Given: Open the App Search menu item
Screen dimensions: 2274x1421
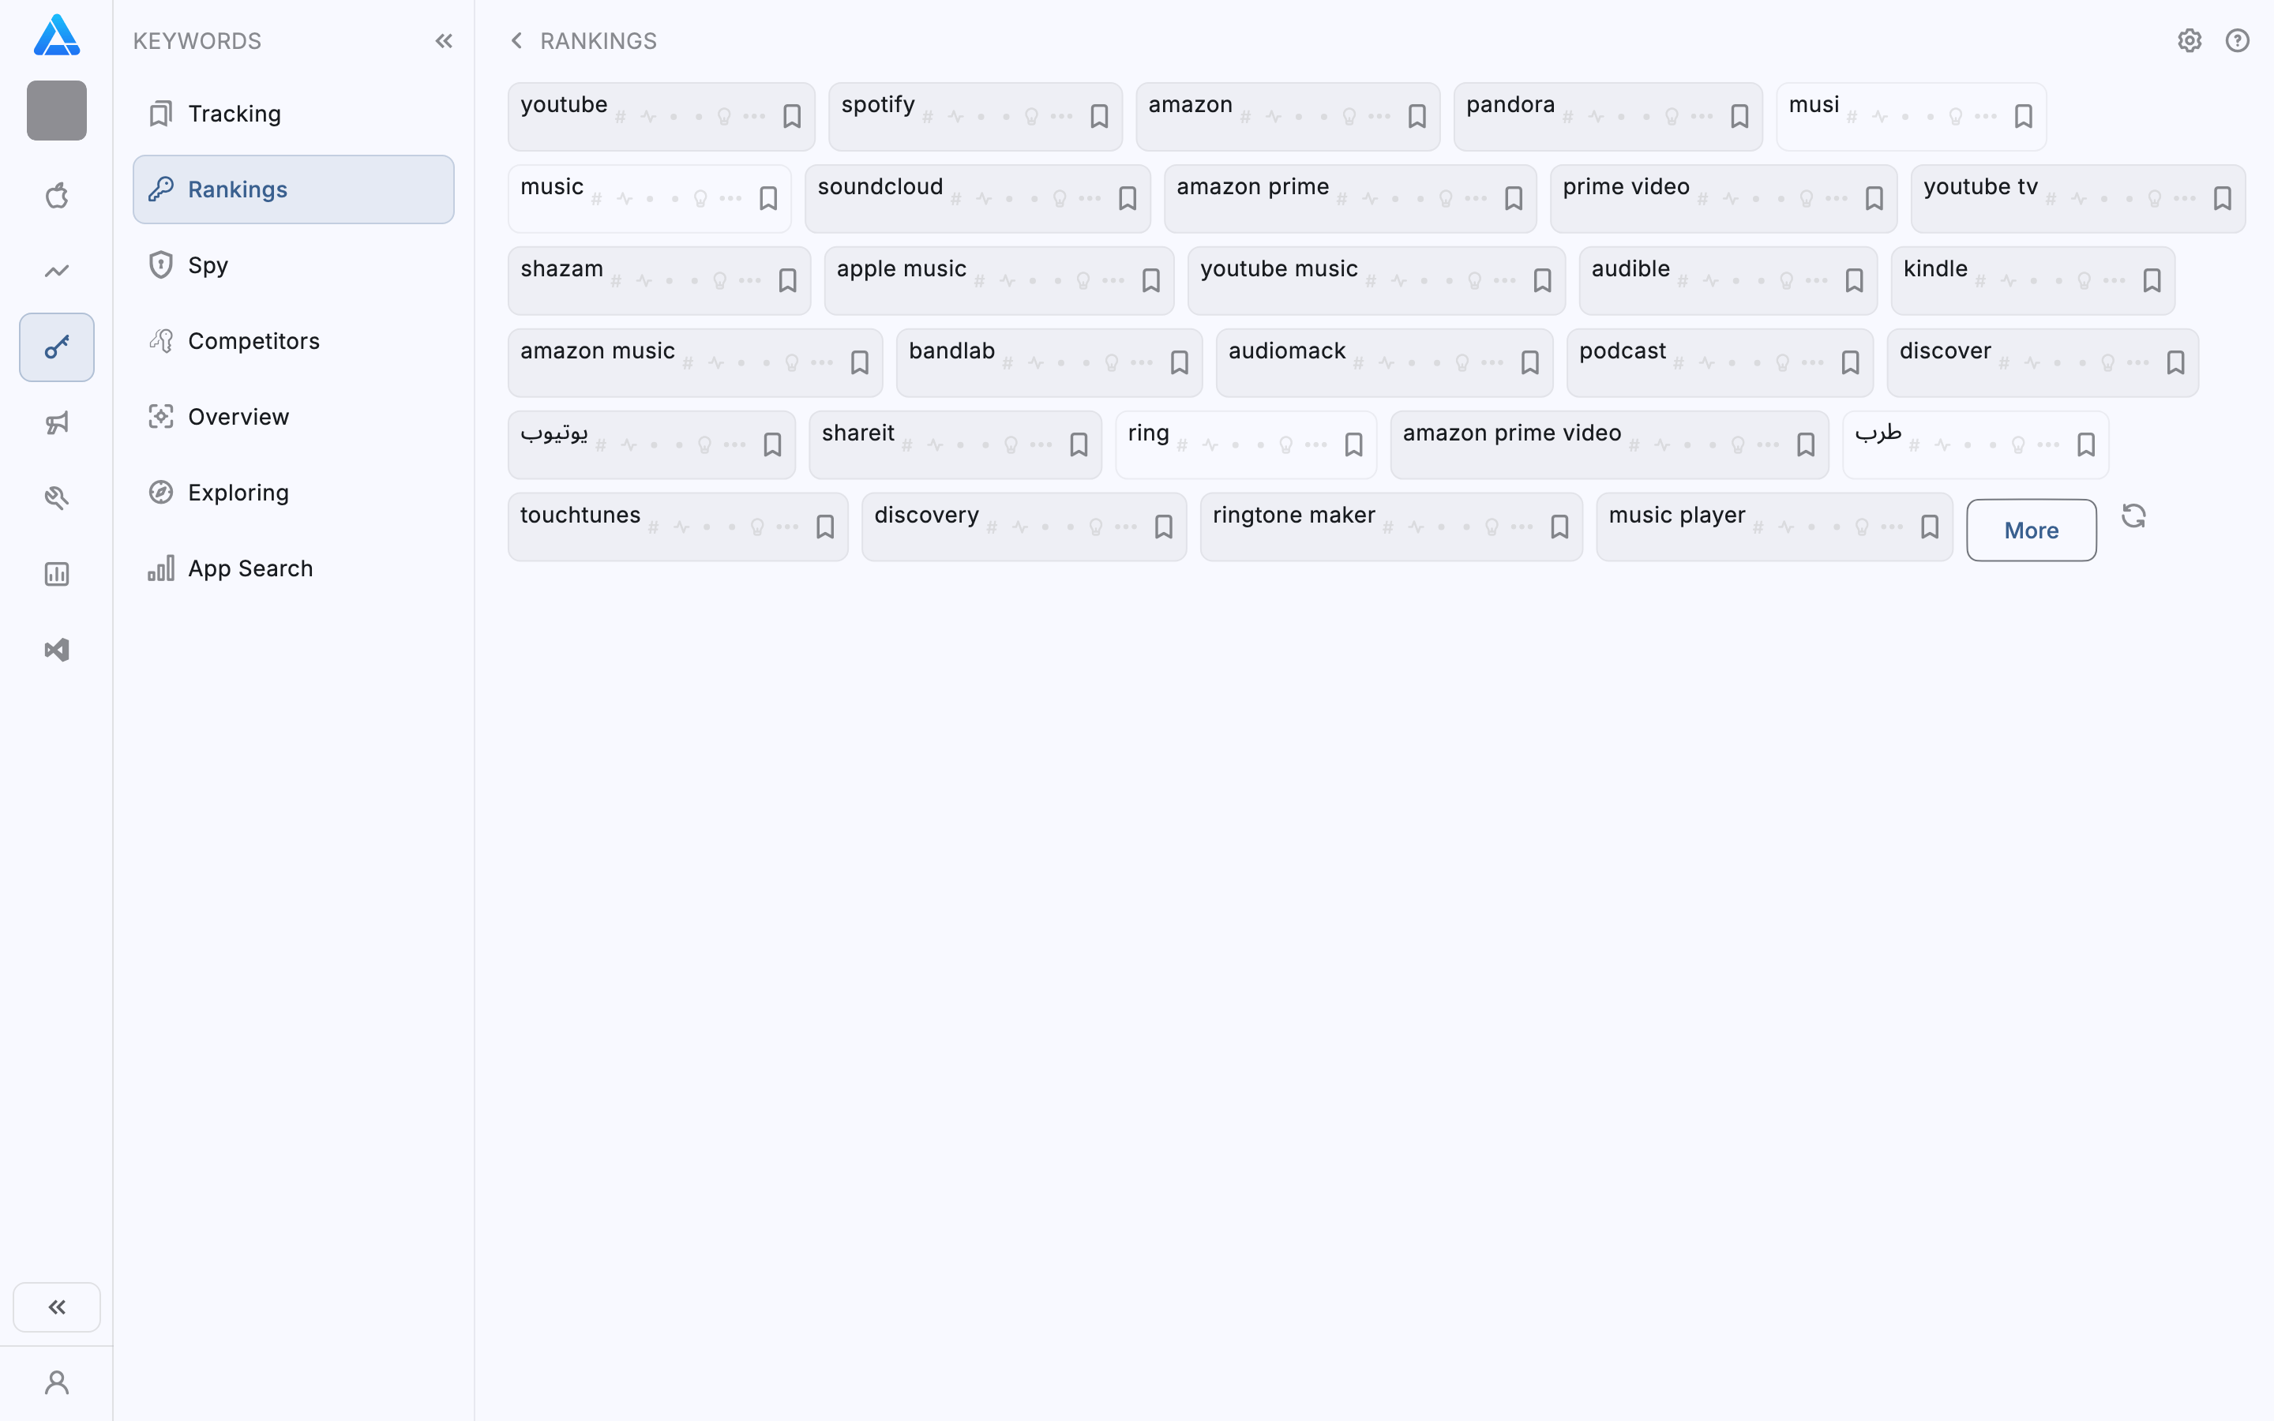Looking at the screenshot, I should [250, 568].
